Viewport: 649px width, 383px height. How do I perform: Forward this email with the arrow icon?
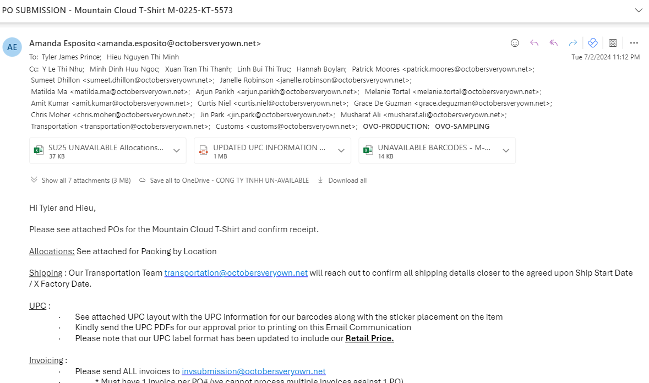(x=573, y=43)
